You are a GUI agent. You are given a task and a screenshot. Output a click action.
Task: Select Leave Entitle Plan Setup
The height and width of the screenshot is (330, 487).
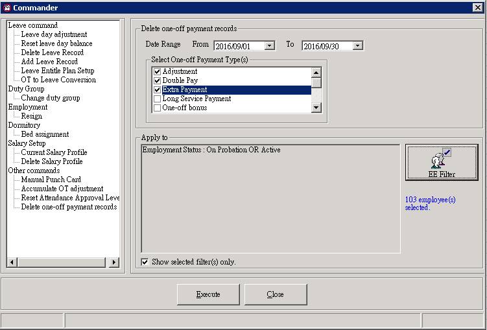[58, 71]
